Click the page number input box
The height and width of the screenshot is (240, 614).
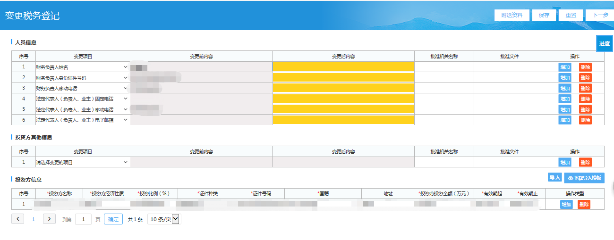pyautogui.click(x=83, y=219)
